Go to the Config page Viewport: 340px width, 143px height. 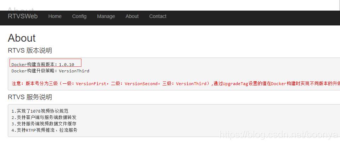pyautogui.click(x=79, y=16)
